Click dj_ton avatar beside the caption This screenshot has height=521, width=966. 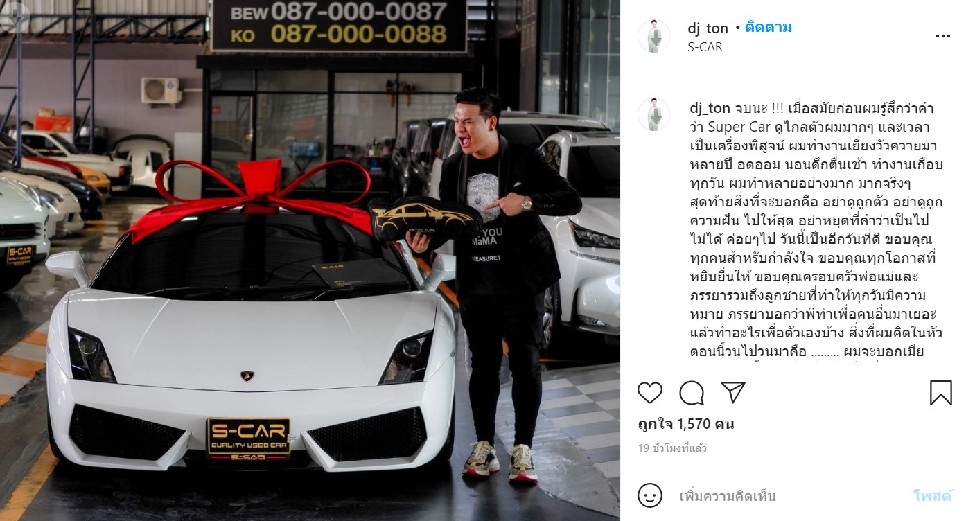click(x=654, y=114)
